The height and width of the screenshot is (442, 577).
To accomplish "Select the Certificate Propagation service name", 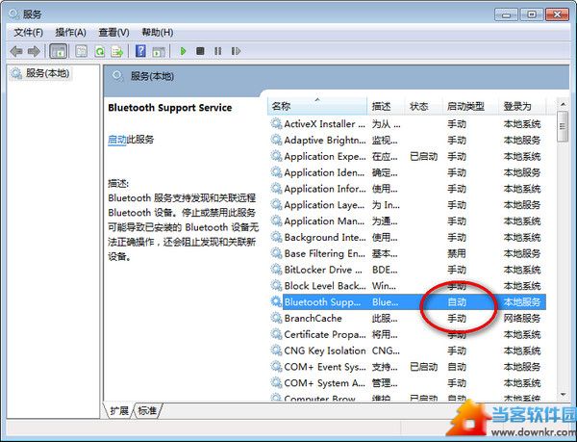I will (x=325, y=334).
